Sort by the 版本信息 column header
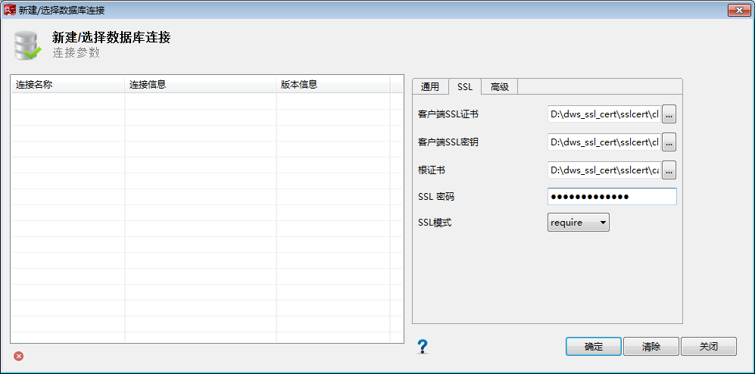755x374 pixels. tap(333, 85)
